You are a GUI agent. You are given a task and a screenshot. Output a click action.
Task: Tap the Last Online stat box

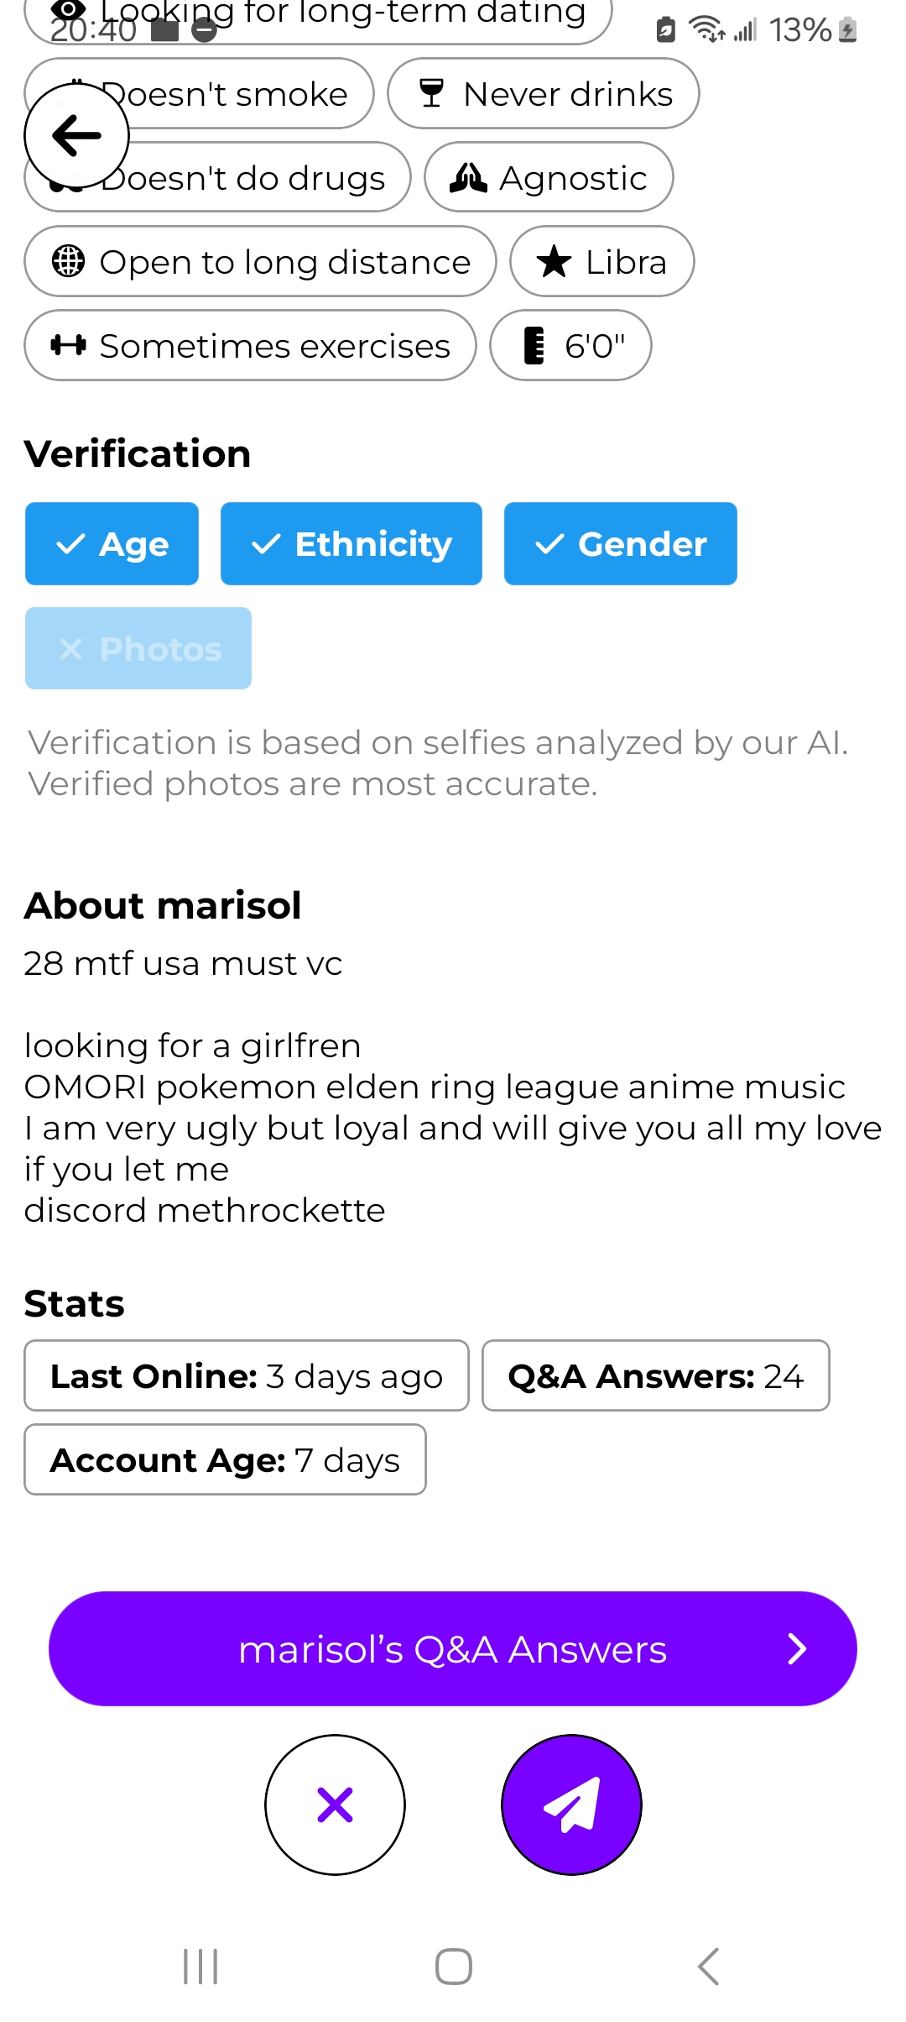tap(246, 1376)
